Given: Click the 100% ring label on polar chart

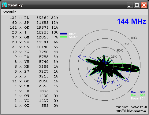Looking at the screenshot, I should coord(133,38).
